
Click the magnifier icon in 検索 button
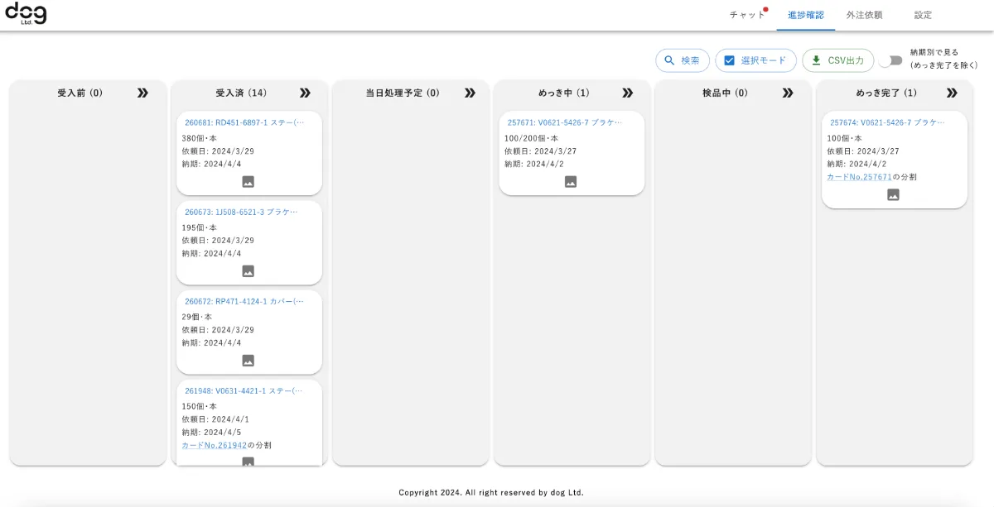(x=669, y=60)
